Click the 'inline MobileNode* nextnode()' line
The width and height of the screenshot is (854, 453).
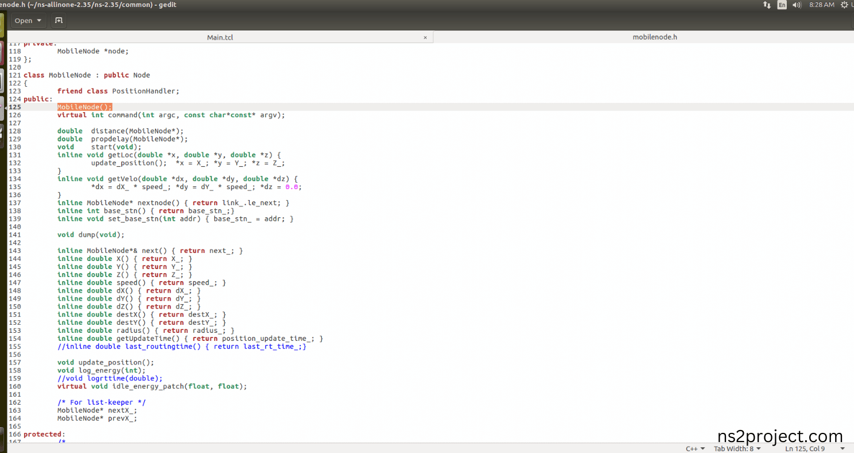tap(173, 203)
